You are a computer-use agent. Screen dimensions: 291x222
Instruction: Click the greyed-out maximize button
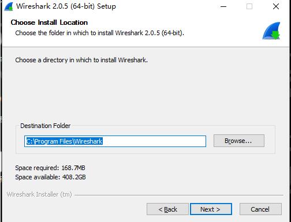pyautogui.click(x=249, y=6)
